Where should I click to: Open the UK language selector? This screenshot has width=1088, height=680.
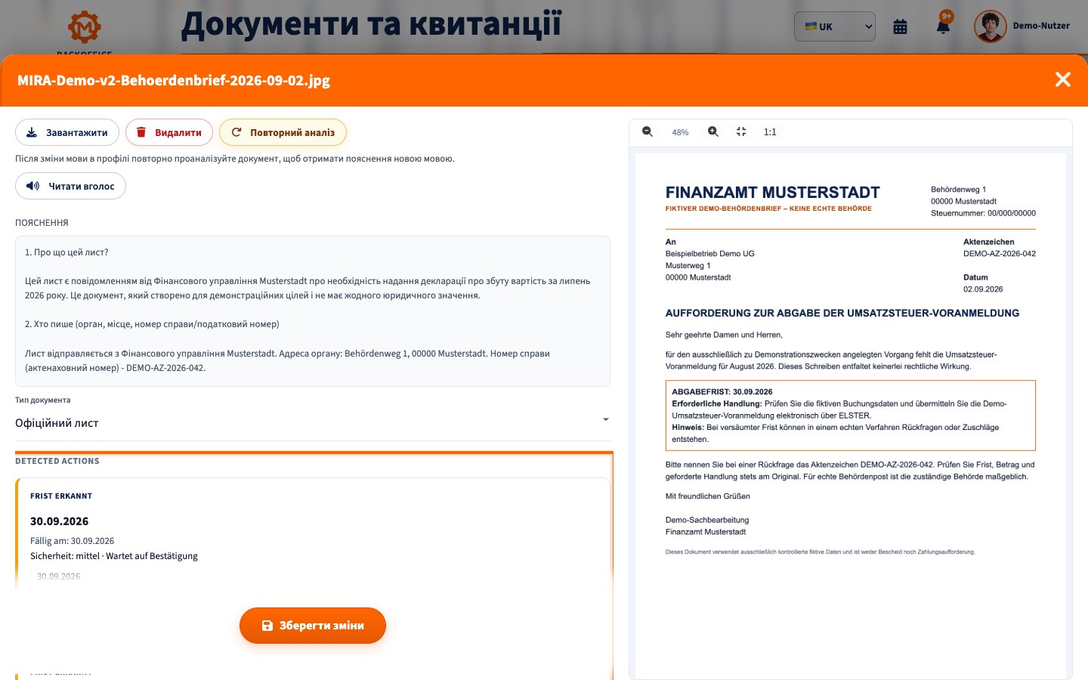point(835,26)
